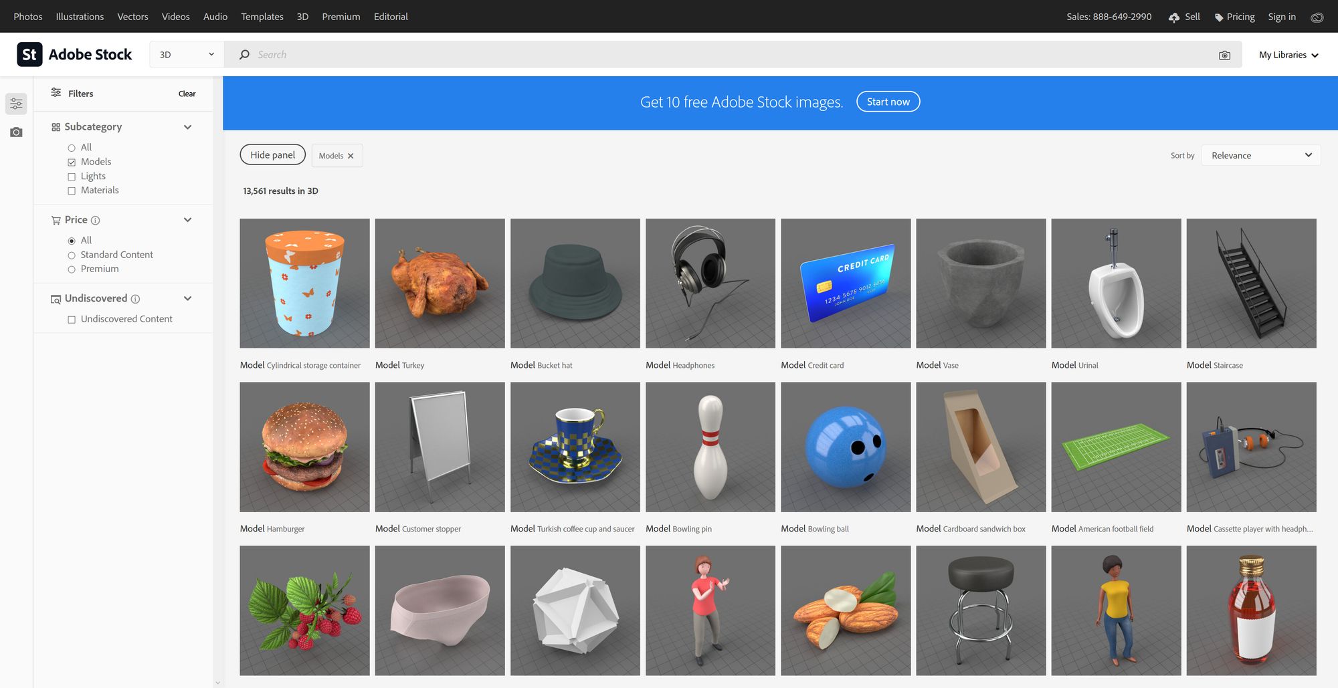1338x688 pixels.
Task: Click the Price info icon
Action: click(x=96, y=221)
